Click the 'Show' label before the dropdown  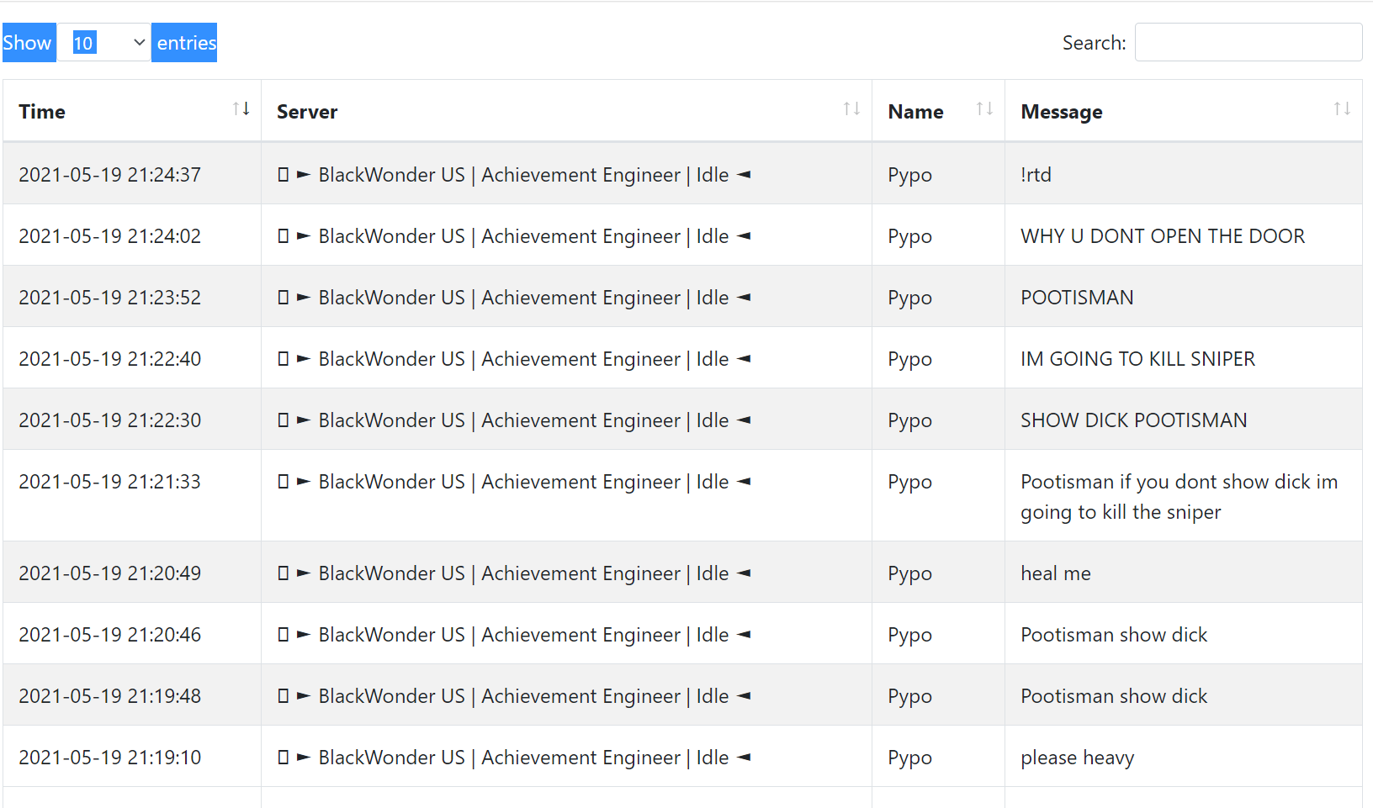point(28,42)
